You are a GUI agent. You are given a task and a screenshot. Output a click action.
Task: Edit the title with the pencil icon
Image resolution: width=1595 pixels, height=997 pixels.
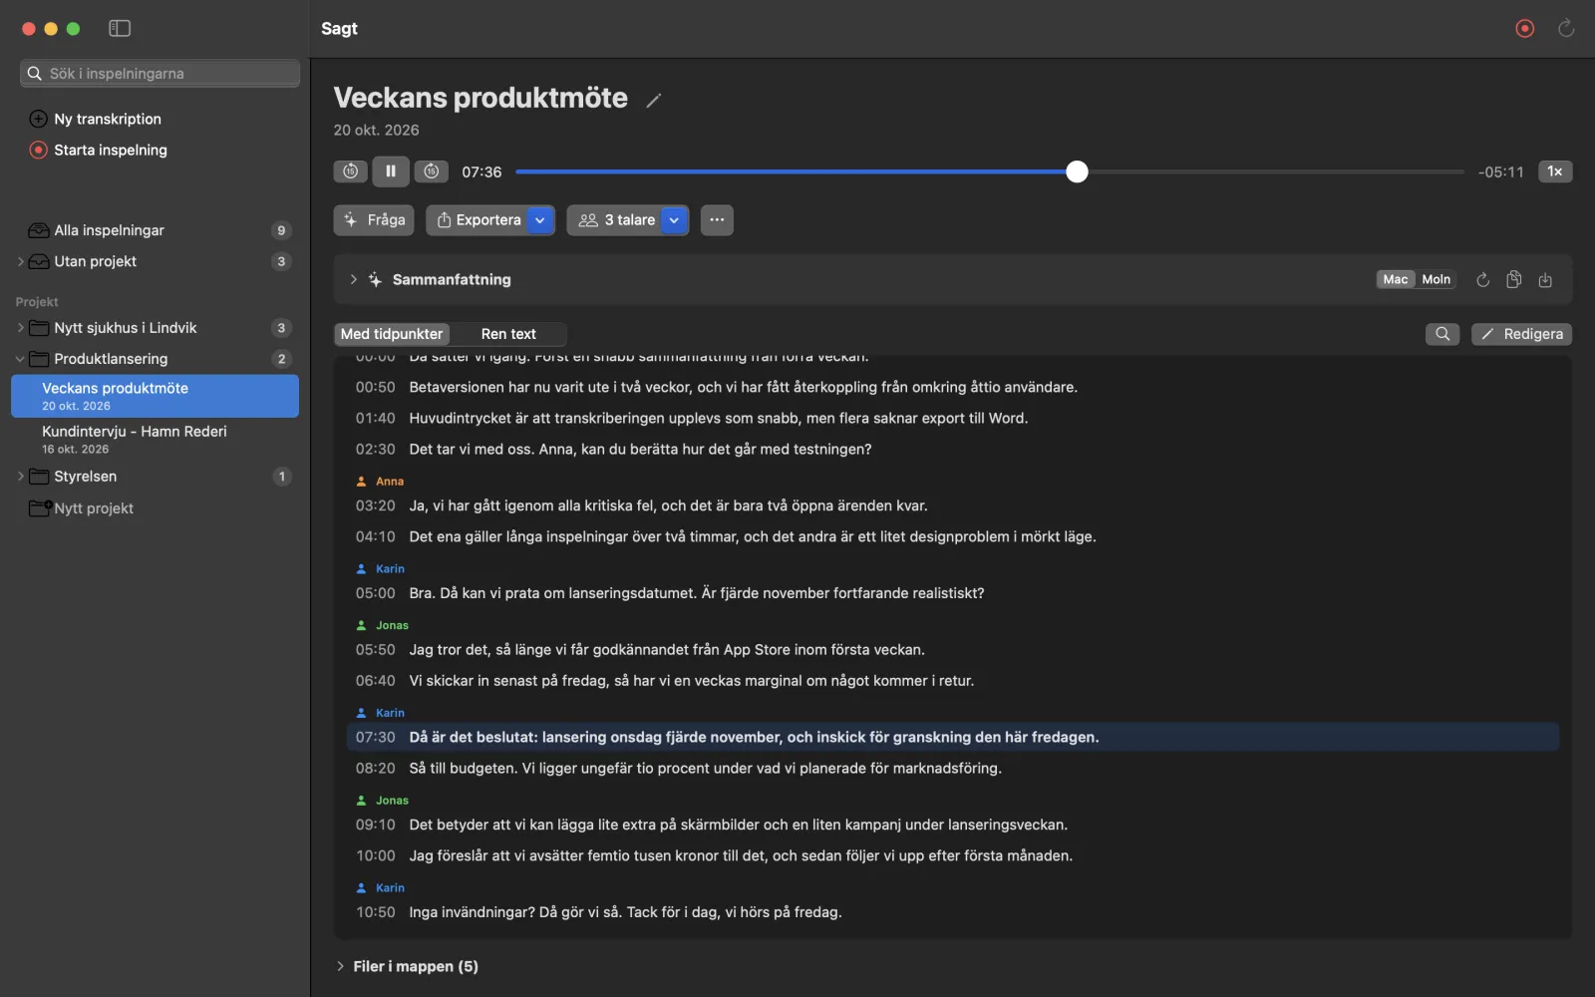click(x=654, y=100)
